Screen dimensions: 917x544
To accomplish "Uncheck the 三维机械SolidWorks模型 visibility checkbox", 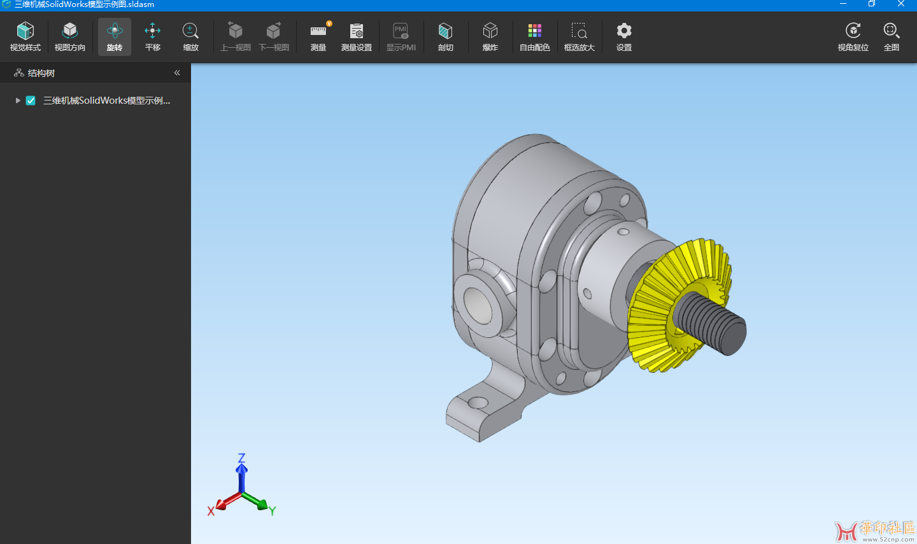I will 31,101.
